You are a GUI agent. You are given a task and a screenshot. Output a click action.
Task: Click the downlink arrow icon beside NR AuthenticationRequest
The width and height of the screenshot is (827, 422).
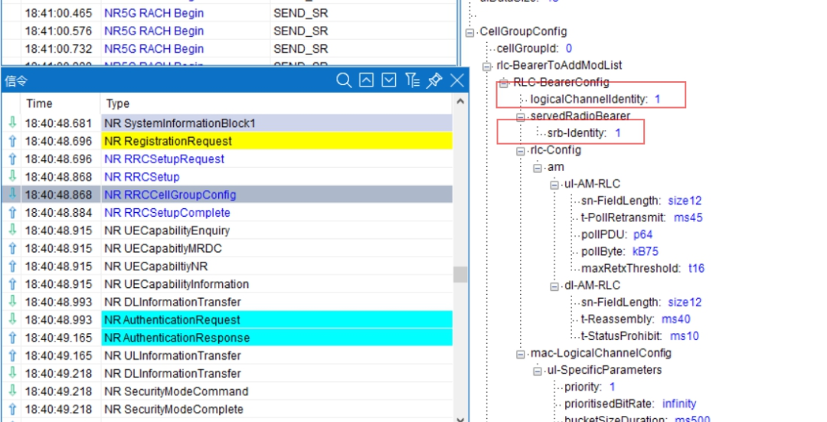(13, 319)
